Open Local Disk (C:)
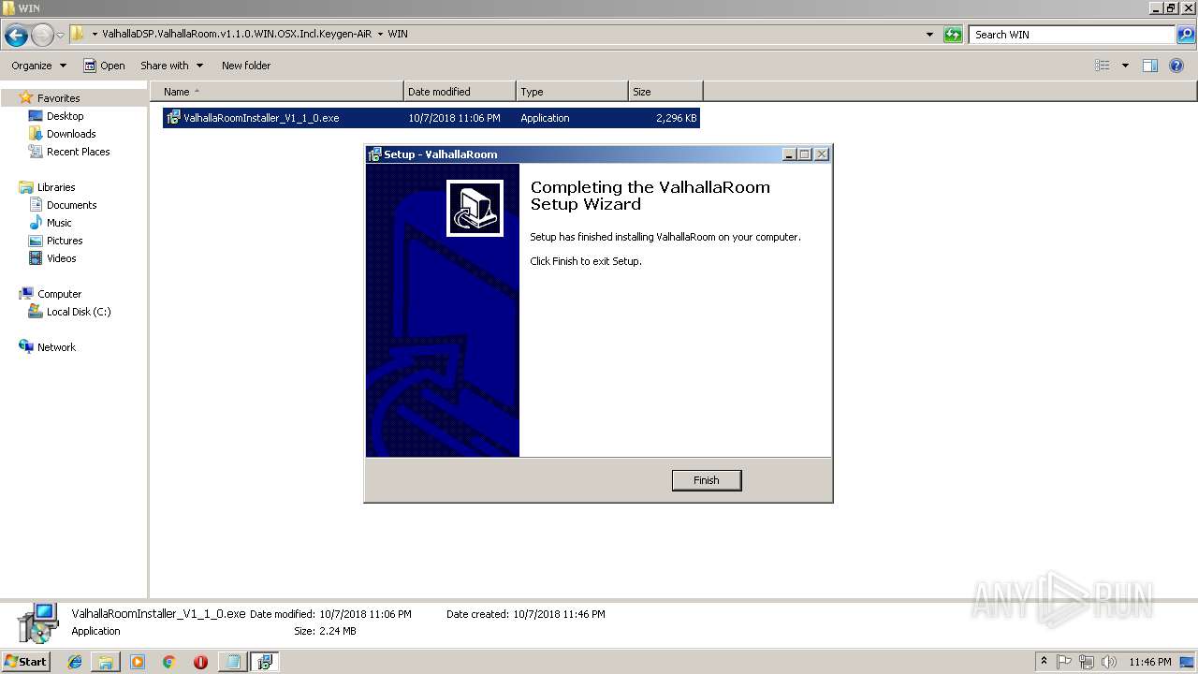 pyautogui.click(x=79, y=312)
